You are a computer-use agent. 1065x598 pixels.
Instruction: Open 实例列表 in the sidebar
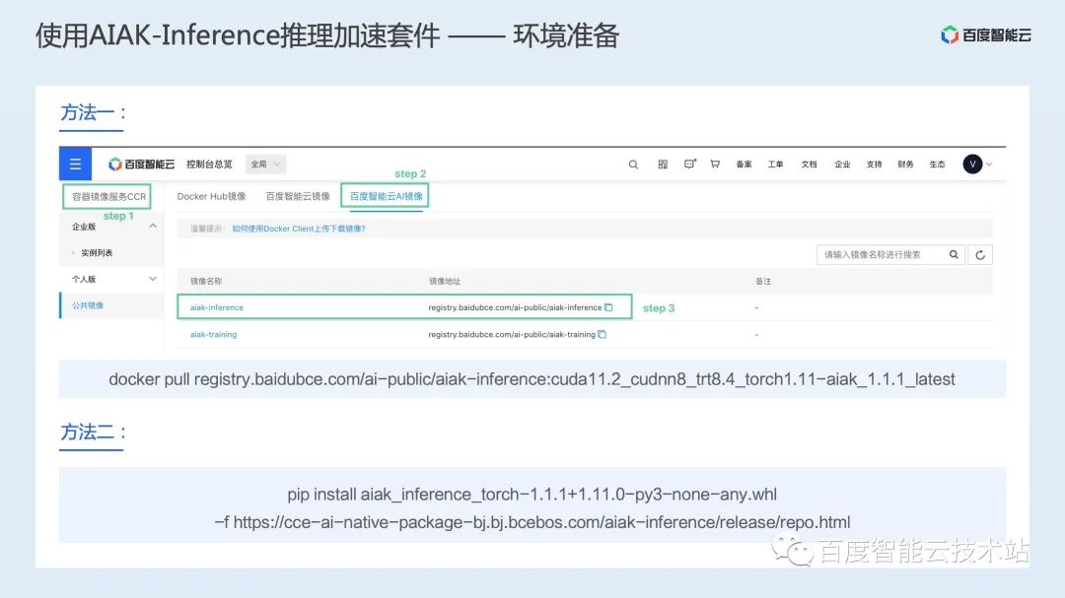coord(97,252)
